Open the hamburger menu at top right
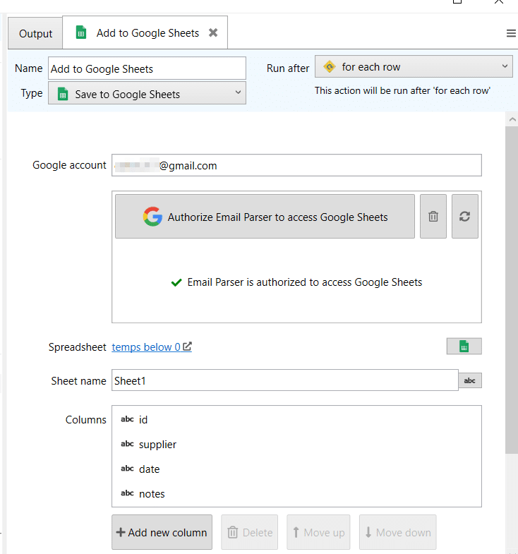 point(511,33)
